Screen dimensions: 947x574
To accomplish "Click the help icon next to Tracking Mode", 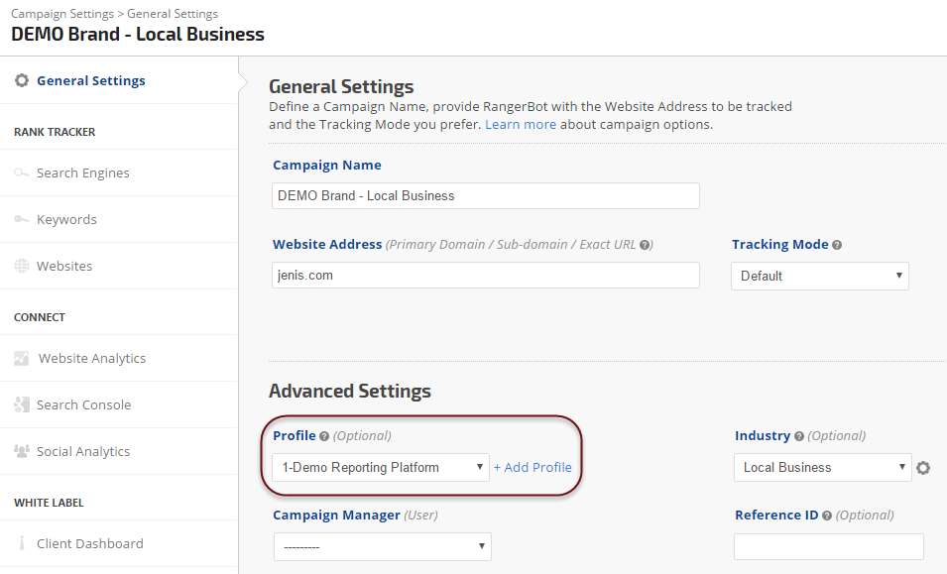I will [x=837, y=245].
